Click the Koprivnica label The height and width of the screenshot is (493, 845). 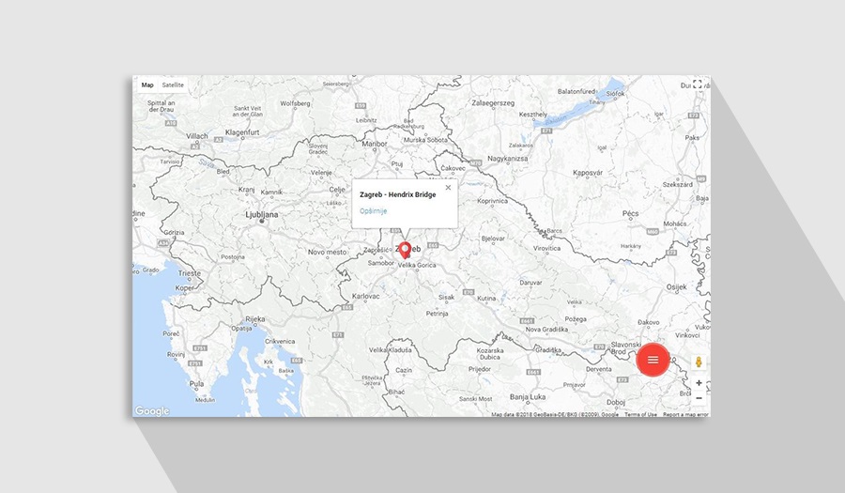pos(493,201)
